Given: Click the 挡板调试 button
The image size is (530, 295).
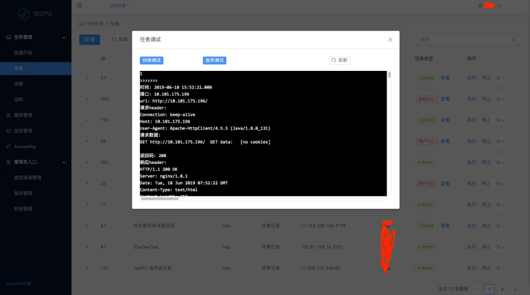Looking at the screenshot, I should click(151, 60).
